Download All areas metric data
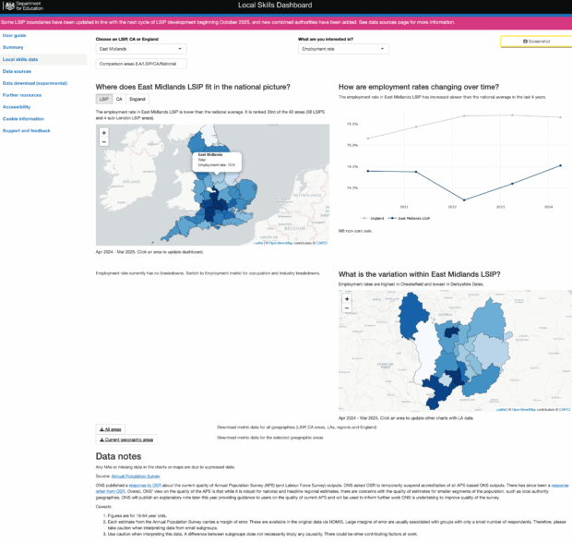Image resolution: width=572 pixels, height=542 pixels. pyautogui.click(x=110, y=428)
